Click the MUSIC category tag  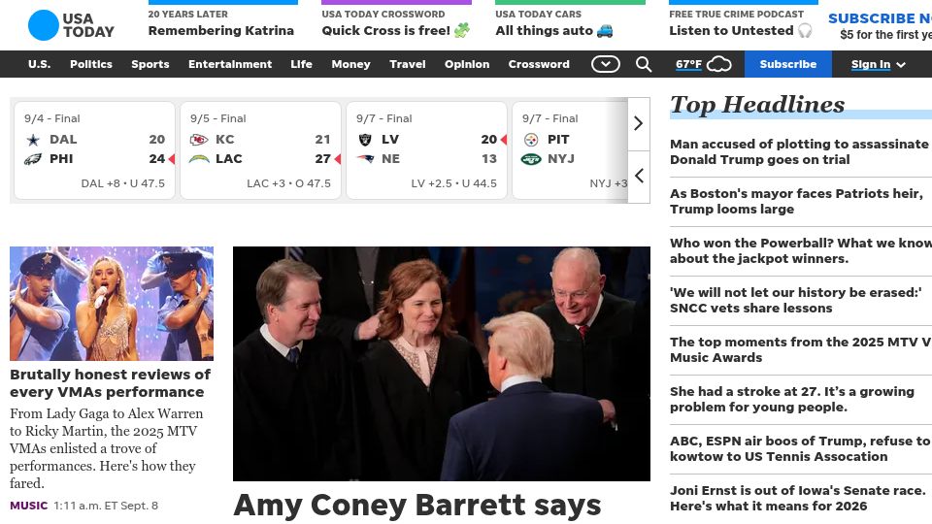[x=28, y=506]
